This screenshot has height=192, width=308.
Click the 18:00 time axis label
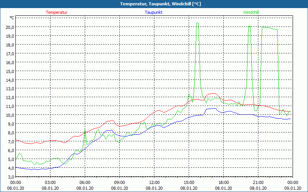pos(224,182)
